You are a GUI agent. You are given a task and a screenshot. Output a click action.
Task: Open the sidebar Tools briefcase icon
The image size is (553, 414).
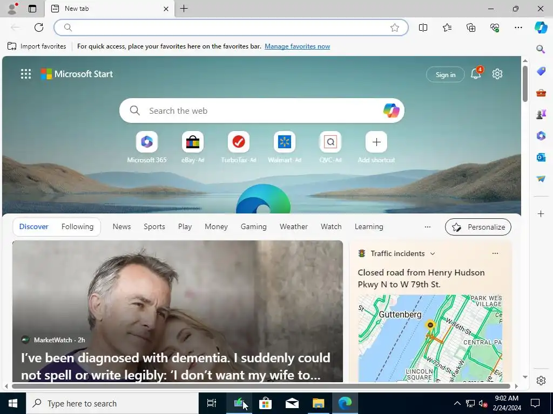pos(541,93)
